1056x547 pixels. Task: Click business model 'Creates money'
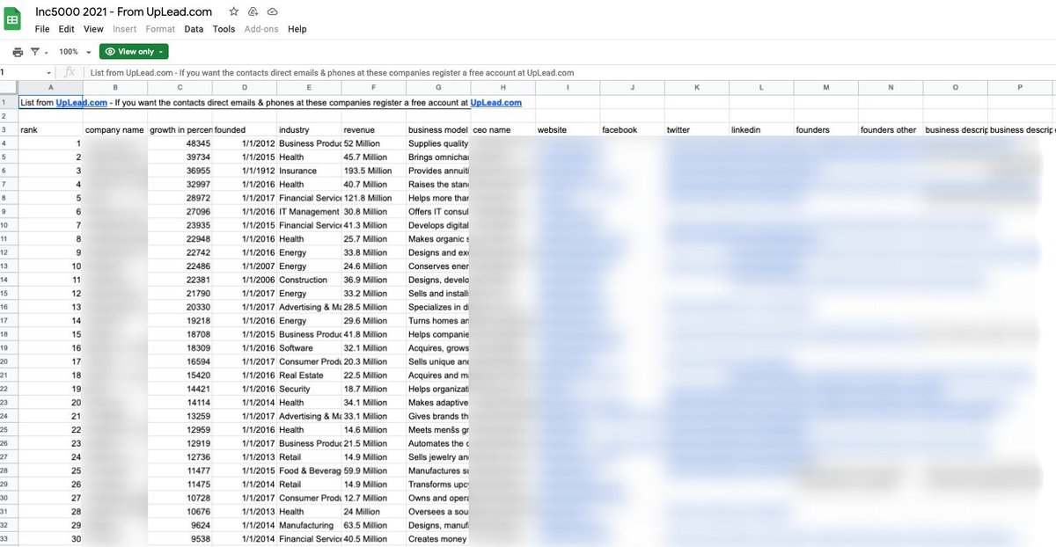438,539
